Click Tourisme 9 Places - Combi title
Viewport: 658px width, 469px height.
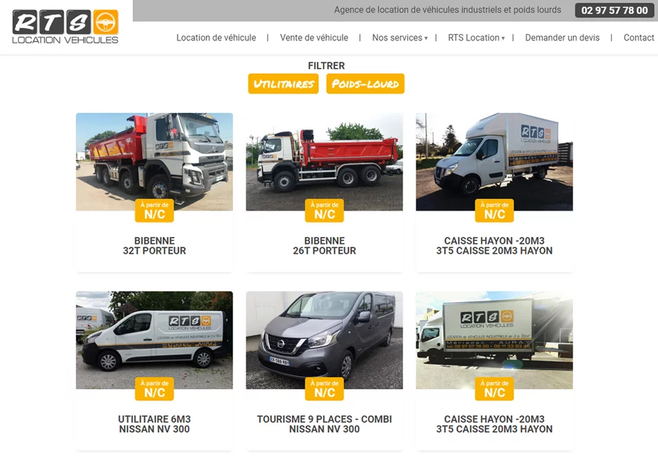[x=325, y=419]
